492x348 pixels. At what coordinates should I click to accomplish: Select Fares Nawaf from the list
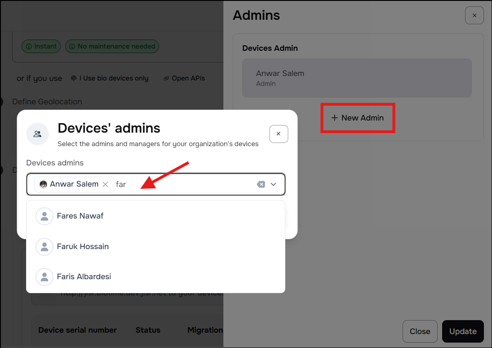155,216
